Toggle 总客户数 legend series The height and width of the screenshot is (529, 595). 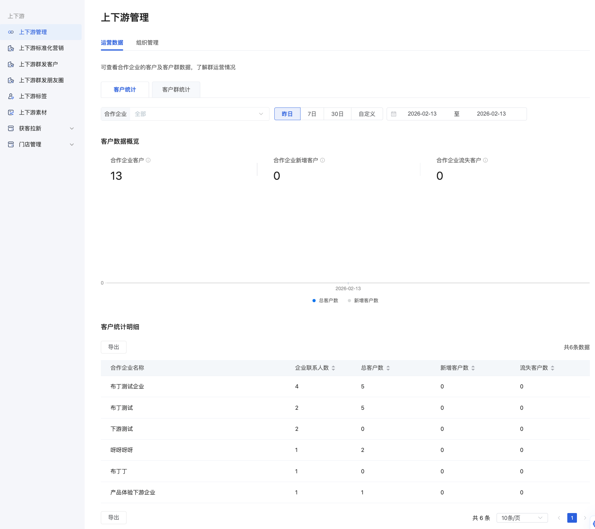coord(325,300)
